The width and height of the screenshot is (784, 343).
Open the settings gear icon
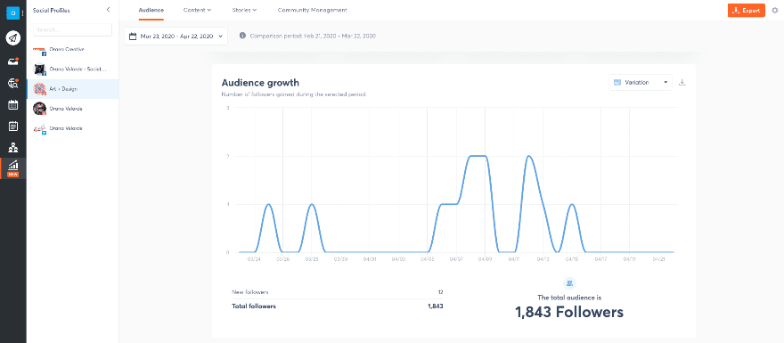(x=775, y=11)
